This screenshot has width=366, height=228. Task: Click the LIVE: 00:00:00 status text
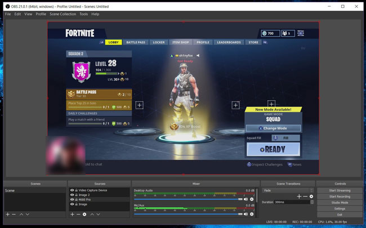tap(276, 222)
